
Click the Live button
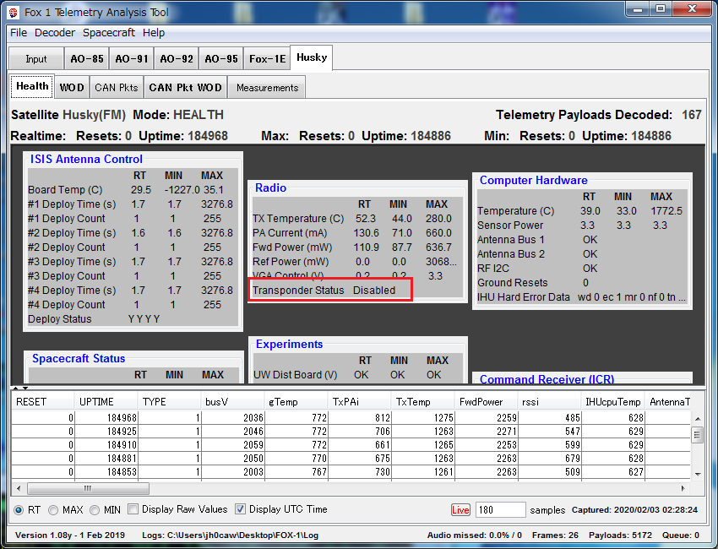[460, 510]
